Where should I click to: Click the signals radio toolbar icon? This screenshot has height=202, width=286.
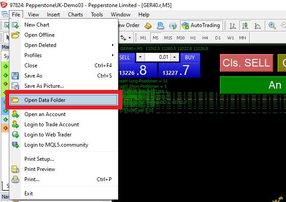point(173,26)
